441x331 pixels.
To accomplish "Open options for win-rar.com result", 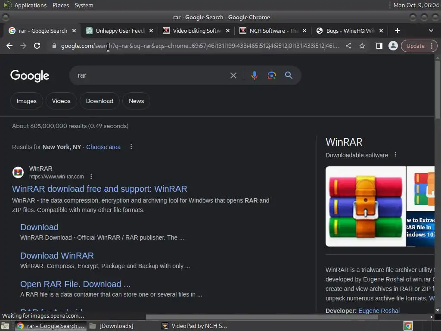I will (91, 177).
